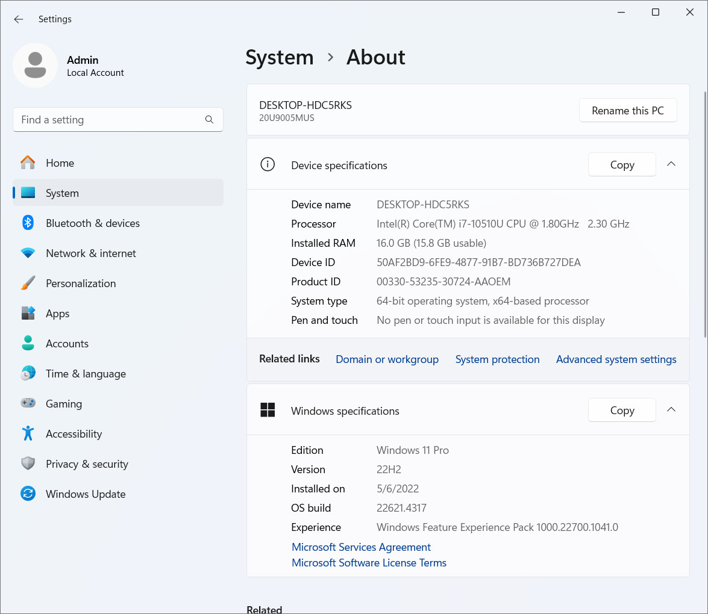Open Domain or workgroup link
The width and height of the screenshot is (708, 614).
[x=387, y=359]
